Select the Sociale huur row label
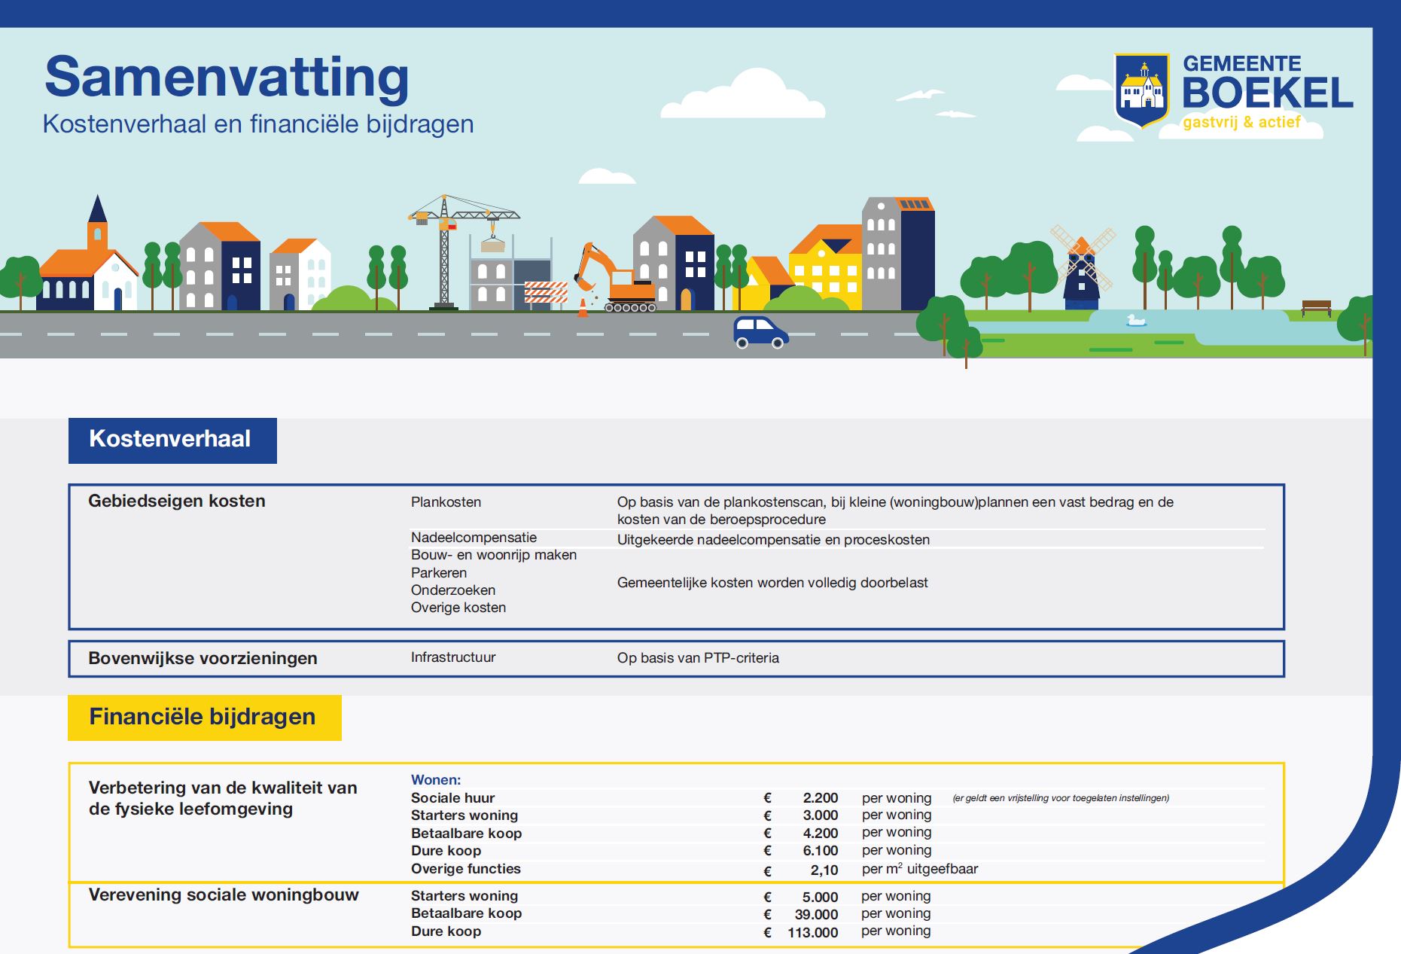Image resolution: width=1401 pixels, height=954 pixels. [x=452, y=798]
